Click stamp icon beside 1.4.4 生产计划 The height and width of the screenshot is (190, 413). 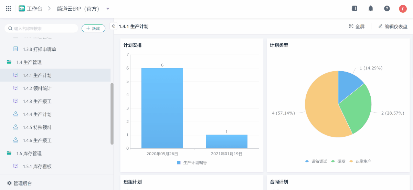click(x=15, y=114)
